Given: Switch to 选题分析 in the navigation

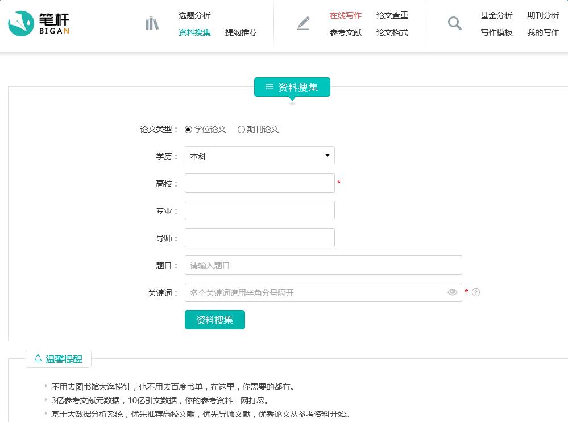Looking at the screenshot, I should 194,16.
